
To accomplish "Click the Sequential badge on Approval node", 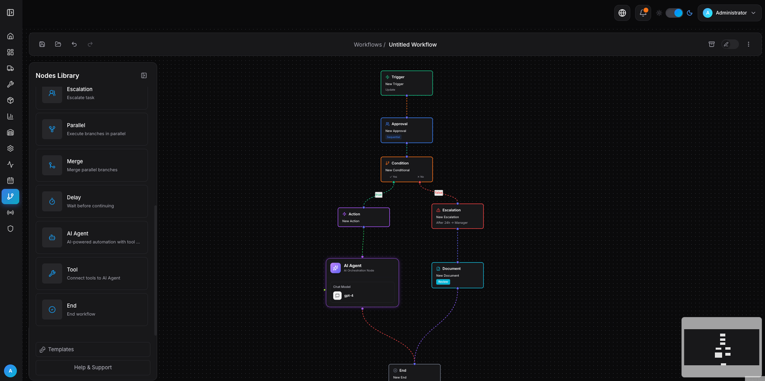I will click(x=393, y=137).
